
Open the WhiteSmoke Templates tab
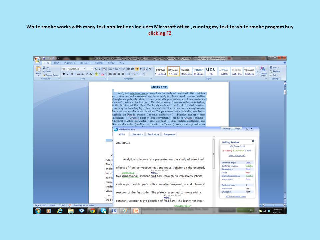[169, 134]
